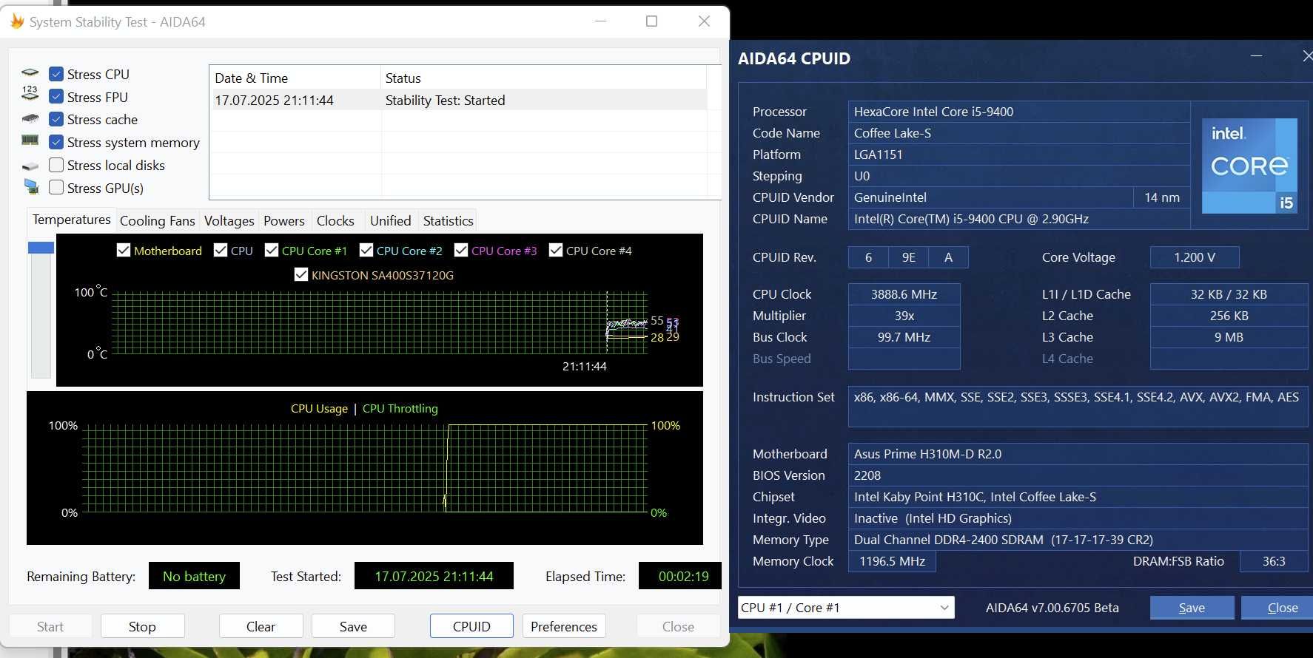The width and height of the screenshot is (1313, 658).
Task: Click the CPU chip icon beside Stress CPU
Action: point(30,73)
